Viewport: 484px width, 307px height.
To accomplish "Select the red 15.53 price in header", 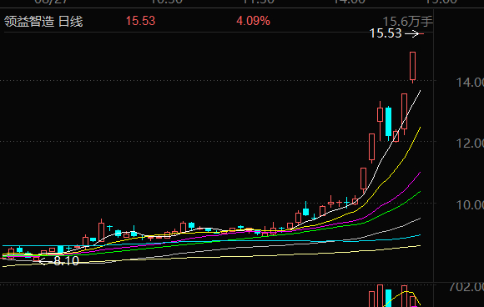I will pos(140,21).
